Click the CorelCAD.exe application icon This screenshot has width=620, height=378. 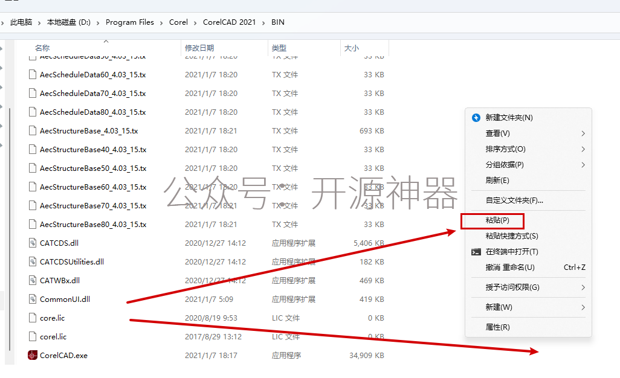33,355
